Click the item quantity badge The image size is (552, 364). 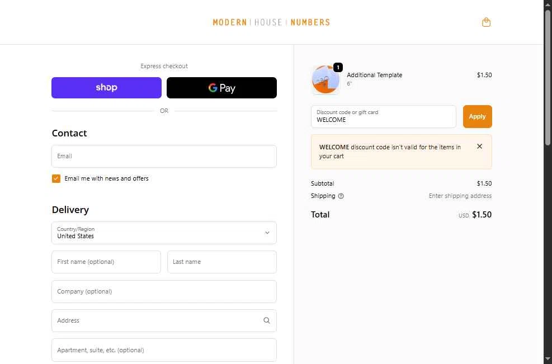click(x=338, y=67)
